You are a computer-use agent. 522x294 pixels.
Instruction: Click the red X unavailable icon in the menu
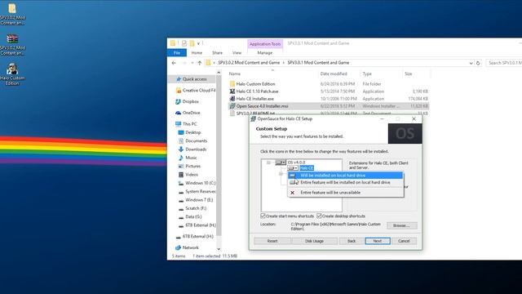(x=292, y=193)
